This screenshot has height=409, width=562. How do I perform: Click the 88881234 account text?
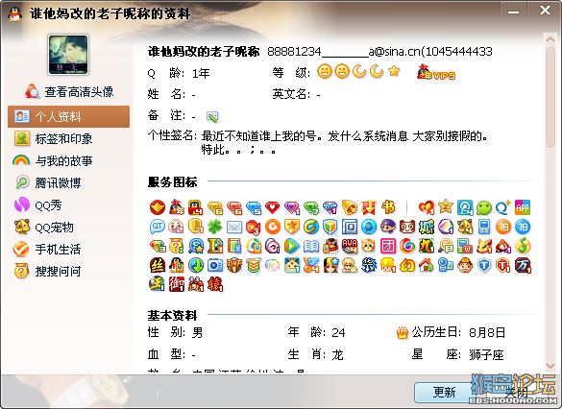[294, 52]
